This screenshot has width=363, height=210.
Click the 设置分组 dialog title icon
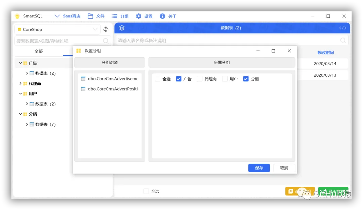click(78, 51)
